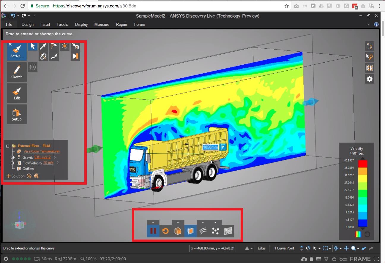Restart the simulation with the orange reset icon
385x263 pixels.
(x=165, y=231)
